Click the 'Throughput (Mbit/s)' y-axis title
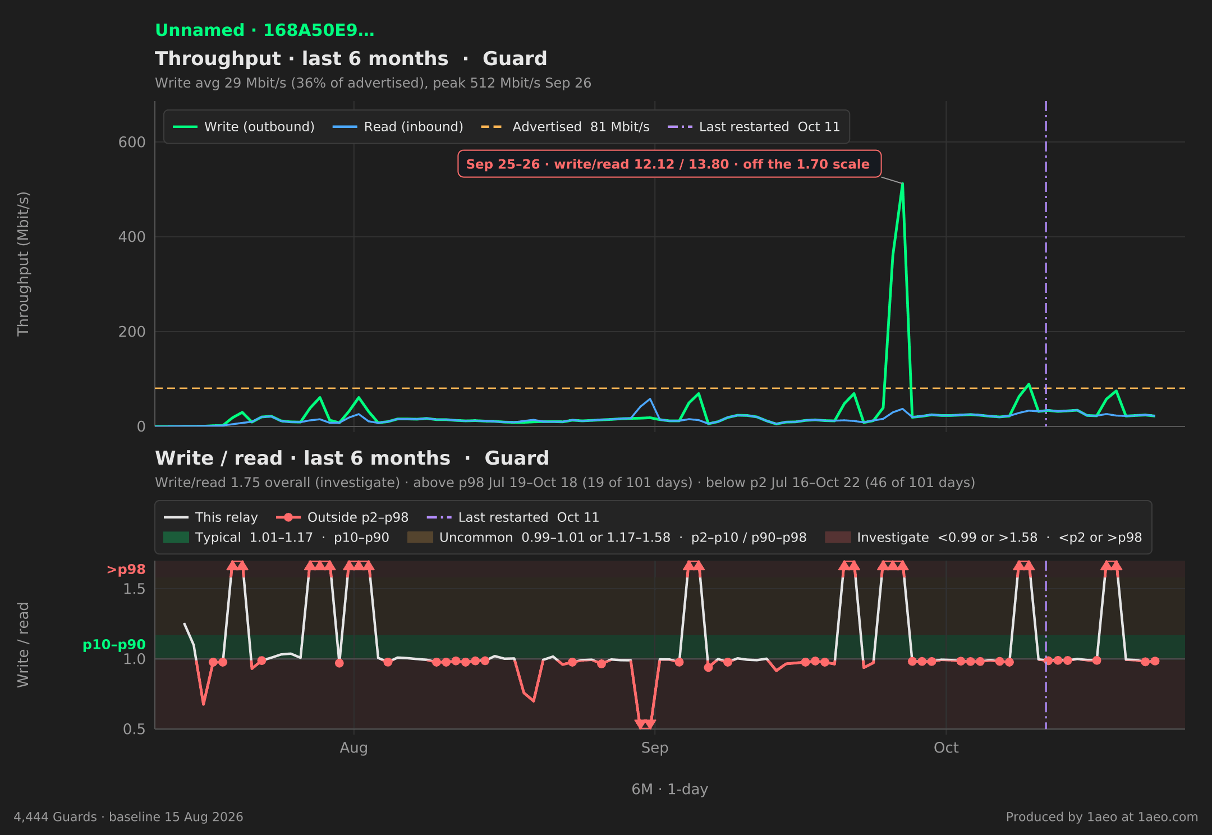The image size is (1212, 835). pos(23,264)
